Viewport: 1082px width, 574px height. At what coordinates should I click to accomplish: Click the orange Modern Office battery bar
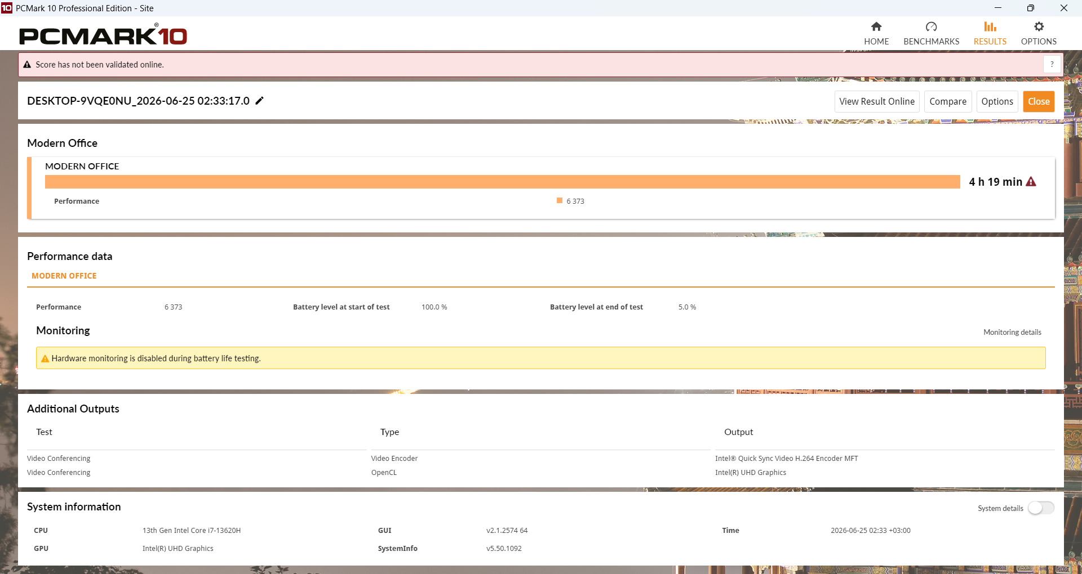pyautogui.click(x=503, y=182)
